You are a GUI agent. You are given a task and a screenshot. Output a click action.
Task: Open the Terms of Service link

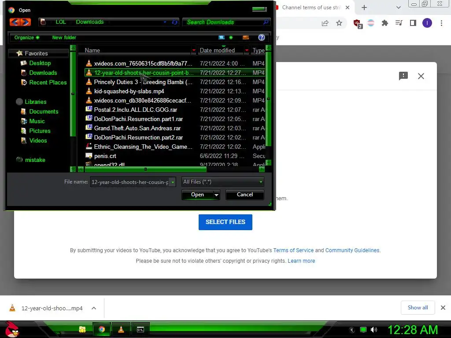(x=293, y=250)
